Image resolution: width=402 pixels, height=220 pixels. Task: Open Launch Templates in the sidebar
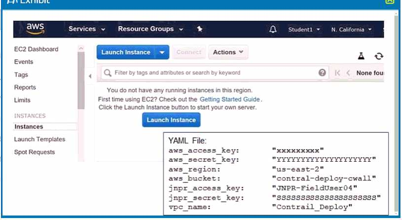39,140
